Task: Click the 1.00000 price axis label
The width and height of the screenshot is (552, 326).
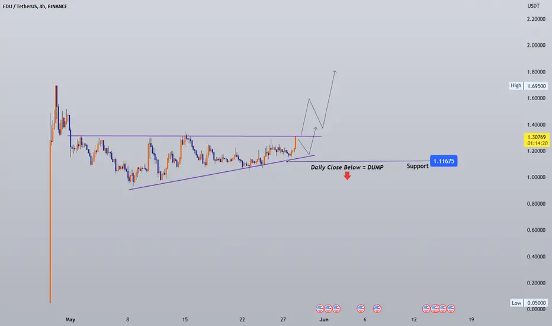Action: 536,177
